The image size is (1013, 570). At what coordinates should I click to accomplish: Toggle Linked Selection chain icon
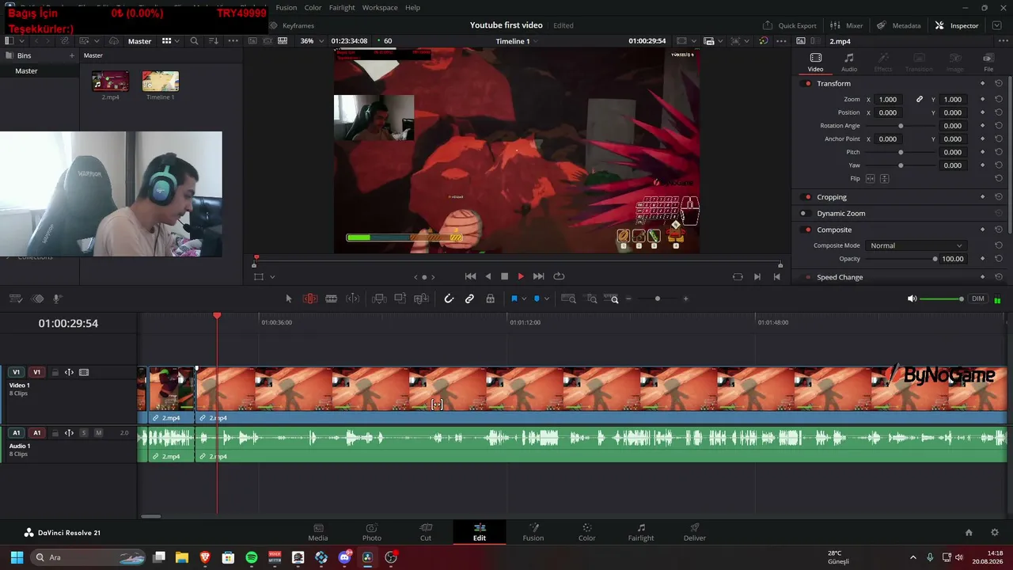coord(469,298)
